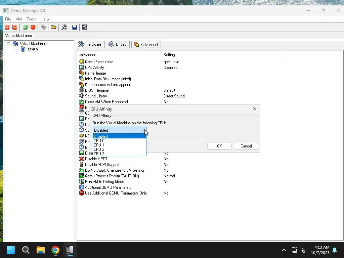Open the muted volume tray icon
Screen dimensions: 344x258
click(303, 250)
